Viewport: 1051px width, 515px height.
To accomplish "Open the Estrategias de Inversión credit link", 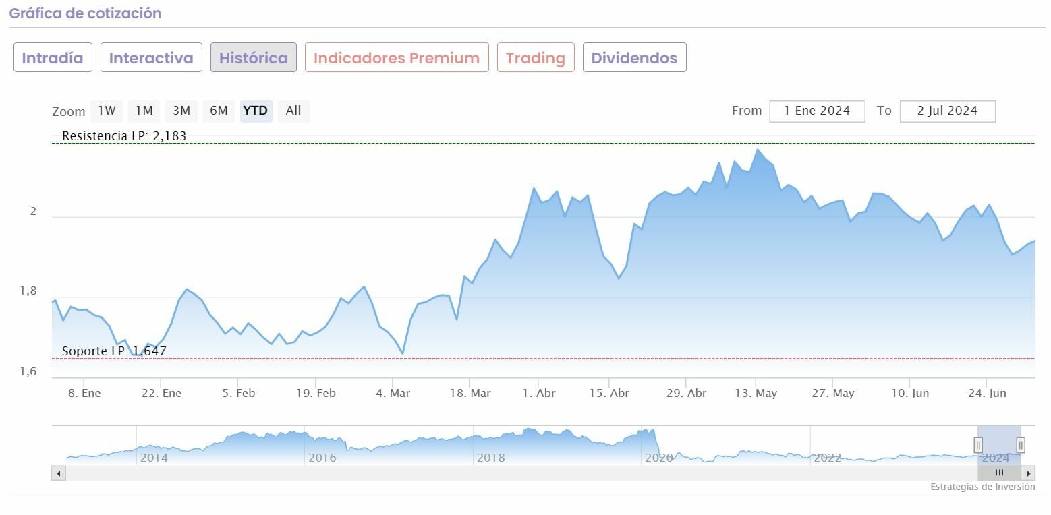I will point(982,487).
